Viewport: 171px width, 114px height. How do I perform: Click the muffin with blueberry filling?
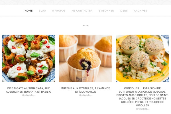[x=84, y=65]
